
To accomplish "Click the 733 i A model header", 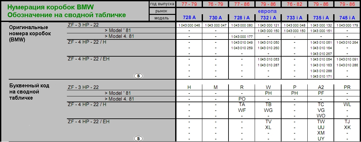I will click(x=294, y=18).
